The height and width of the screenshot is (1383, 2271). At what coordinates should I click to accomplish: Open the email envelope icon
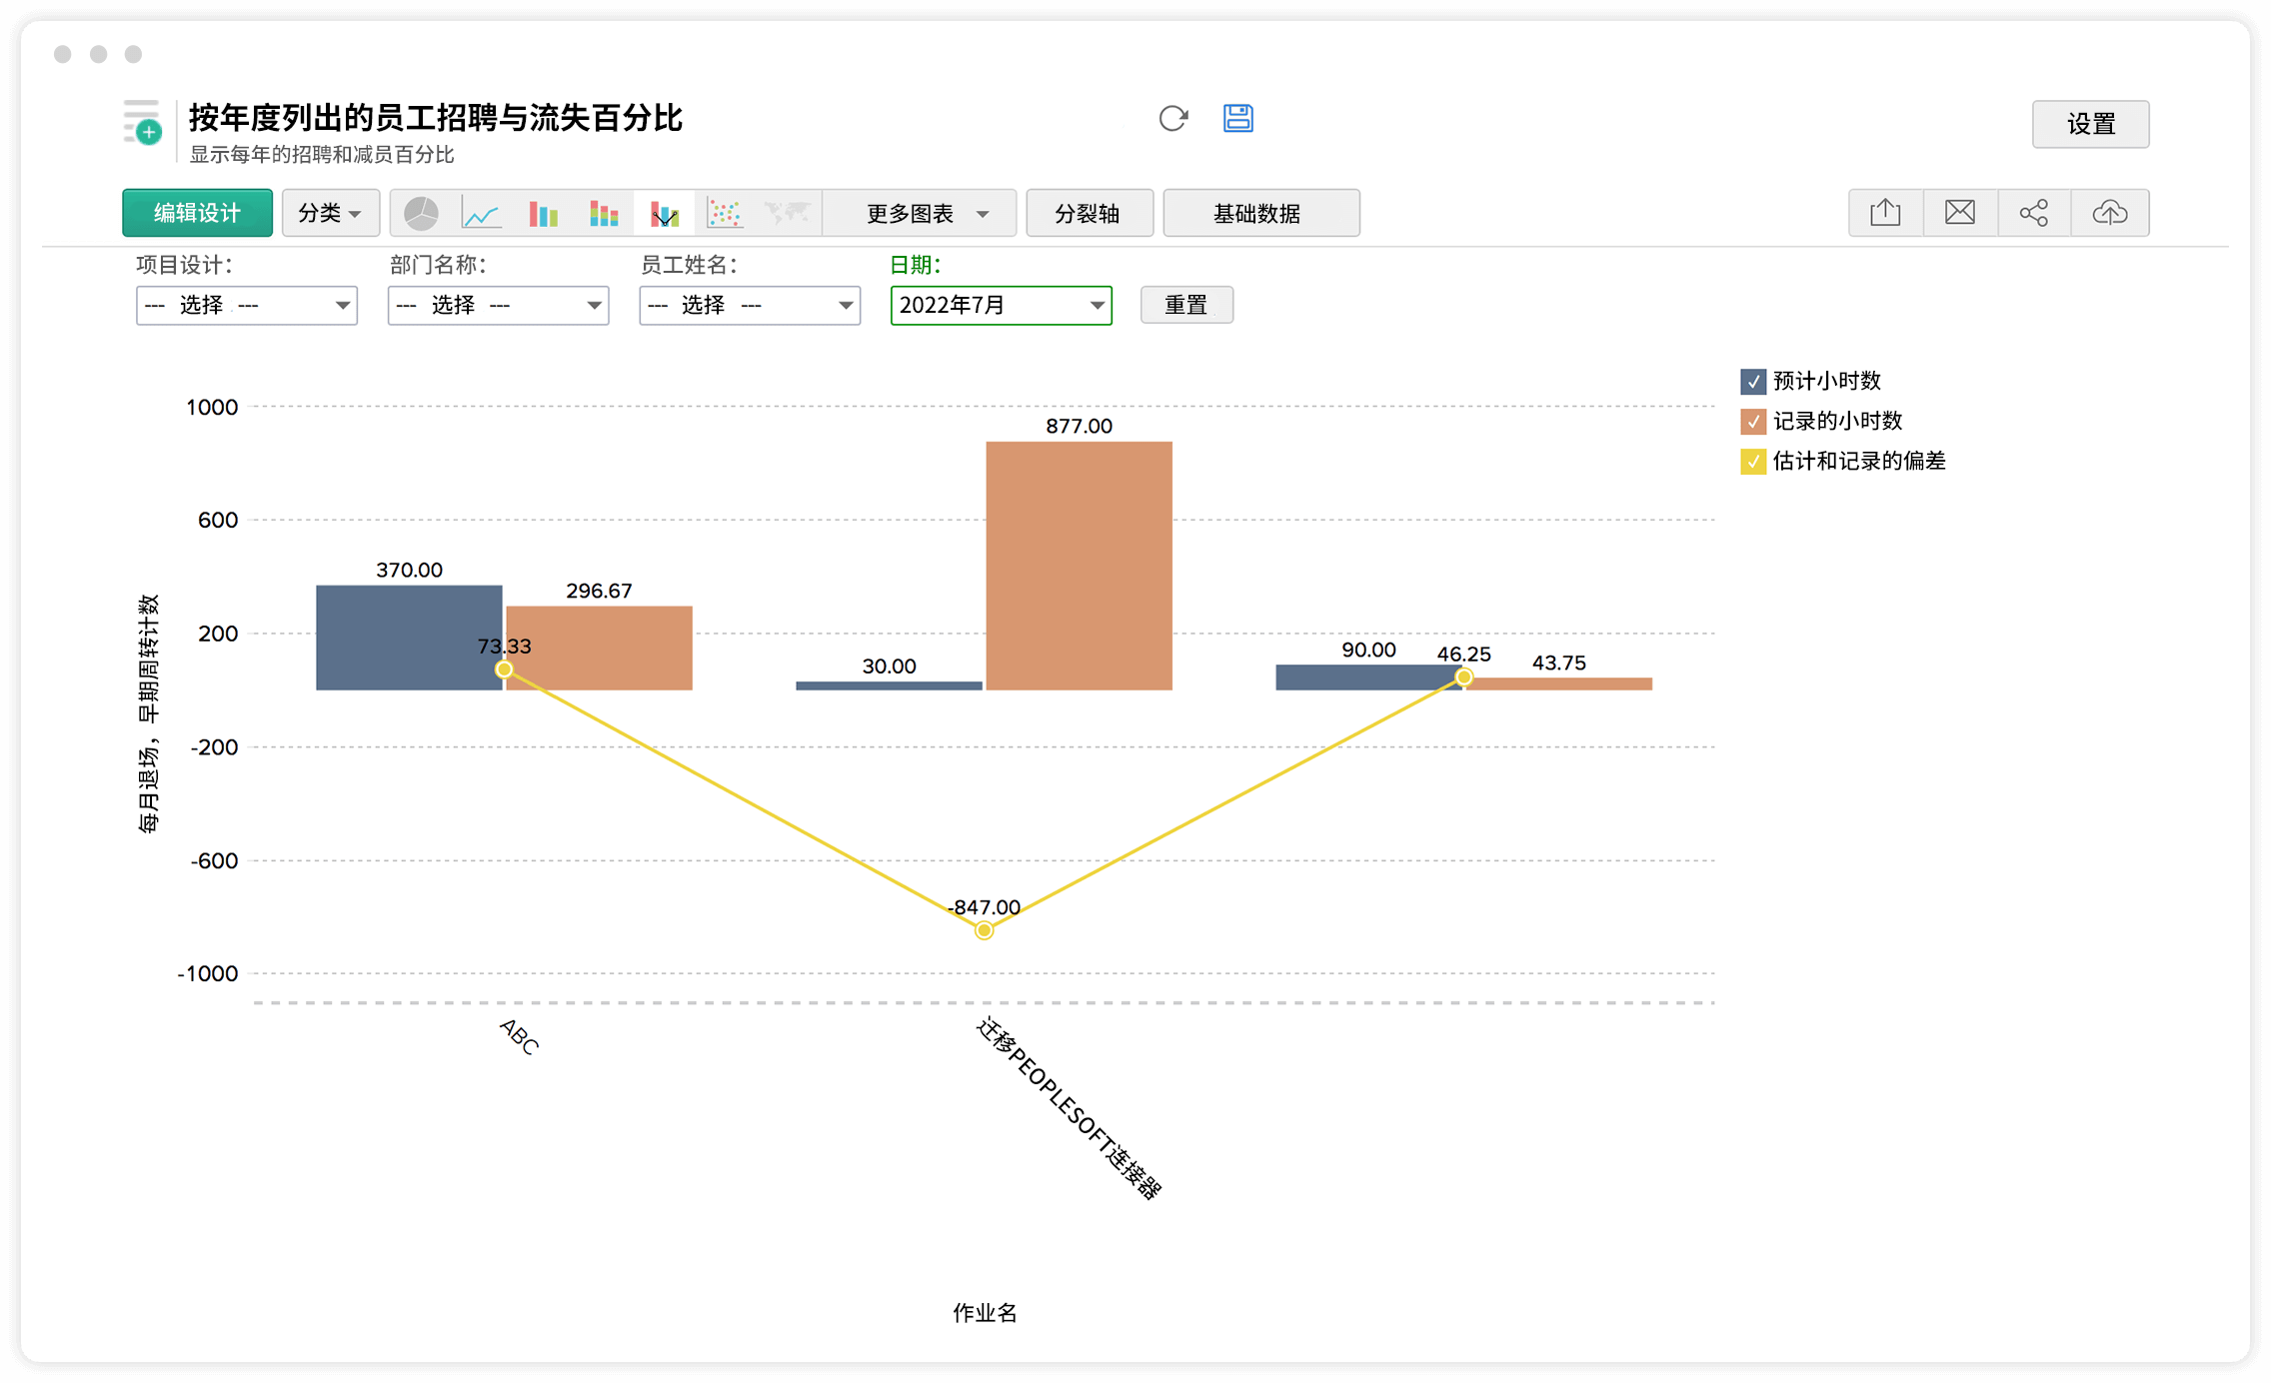[1959, 213]
